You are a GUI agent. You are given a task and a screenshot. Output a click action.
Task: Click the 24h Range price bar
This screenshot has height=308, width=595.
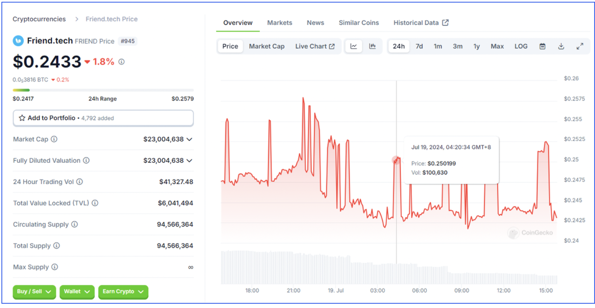pyautogui.click(x=103, y=90)
